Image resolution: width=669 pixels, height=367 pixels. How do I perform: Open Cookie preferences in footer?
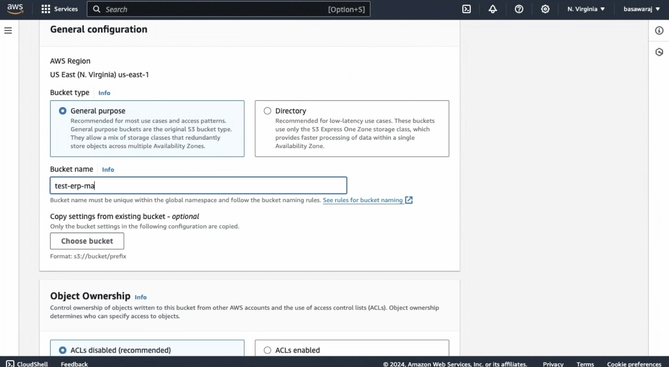[x=634, y=364]
